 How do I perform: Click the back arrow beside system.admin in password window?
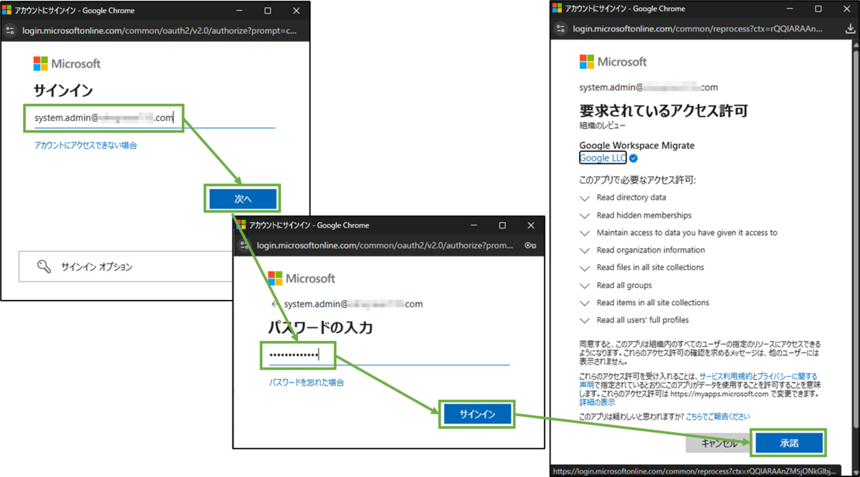click(x=274, y=304)
